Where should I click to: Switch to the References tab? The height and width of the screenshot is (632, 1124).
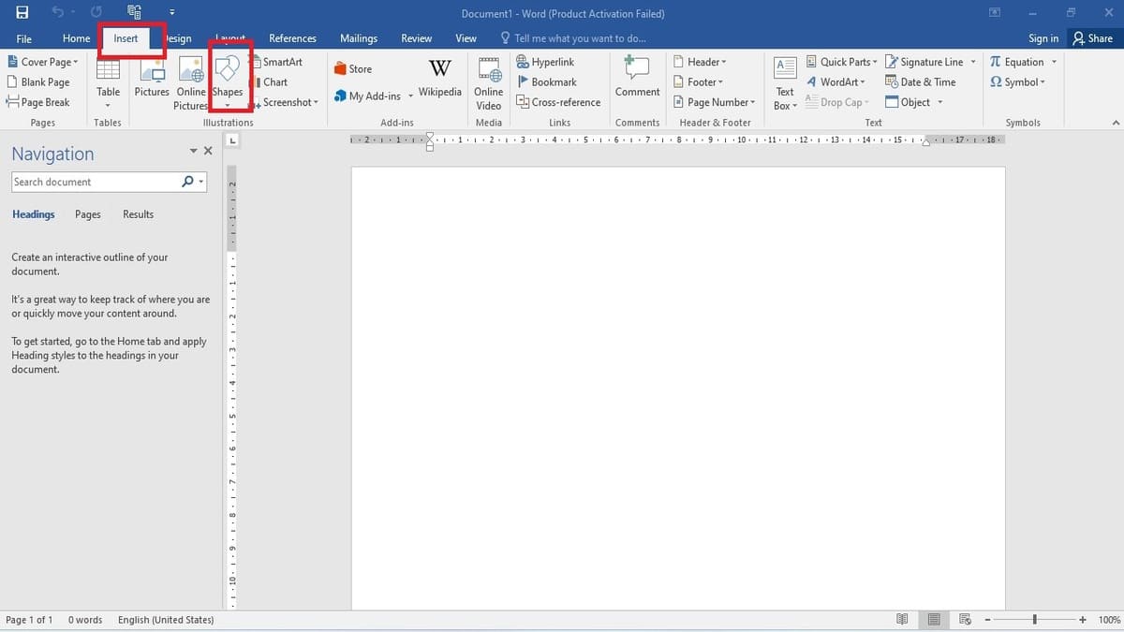click(292, 38)
